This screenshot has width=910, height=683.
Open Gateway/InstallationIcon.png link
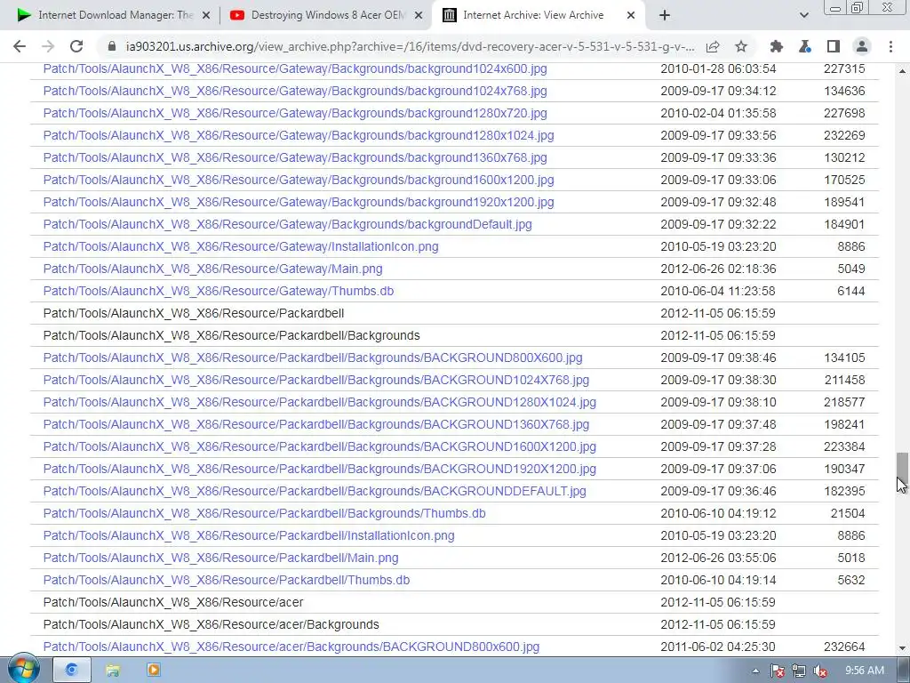pos(241,246)
